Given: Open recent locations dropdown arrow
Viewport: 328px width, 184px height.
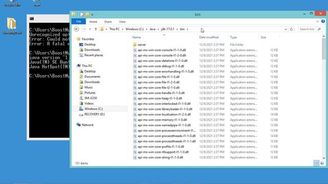Looking at the screenshot, I should click(x=90, y=29).
